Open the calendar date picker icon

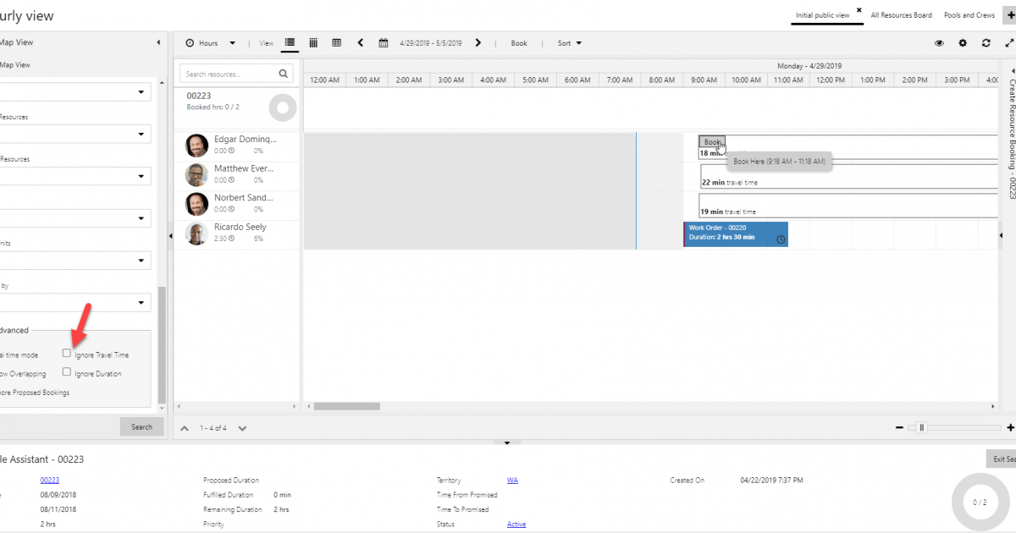(x=383, y=42)
